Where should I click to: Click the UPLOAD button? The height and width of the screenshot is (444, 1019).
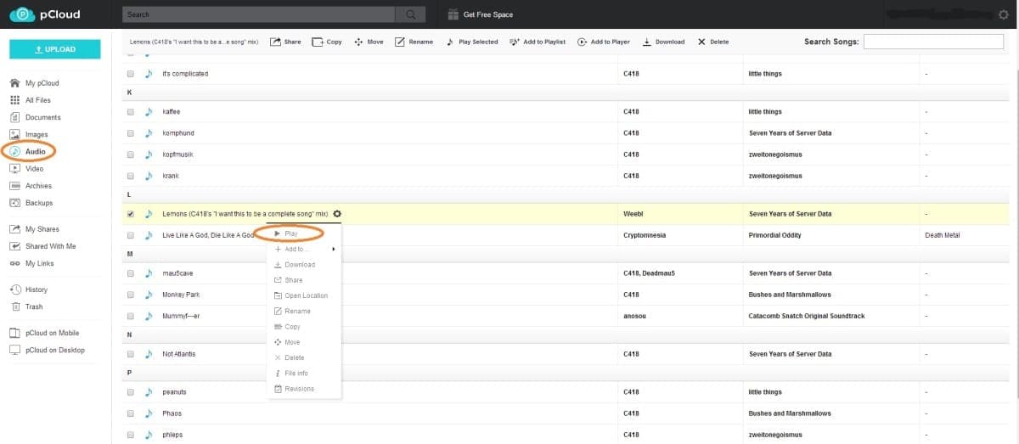coord(55,49)
